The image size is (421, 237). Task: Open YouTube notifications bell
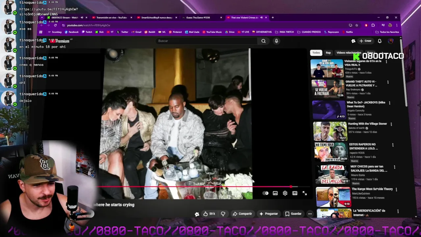[380, 41]
